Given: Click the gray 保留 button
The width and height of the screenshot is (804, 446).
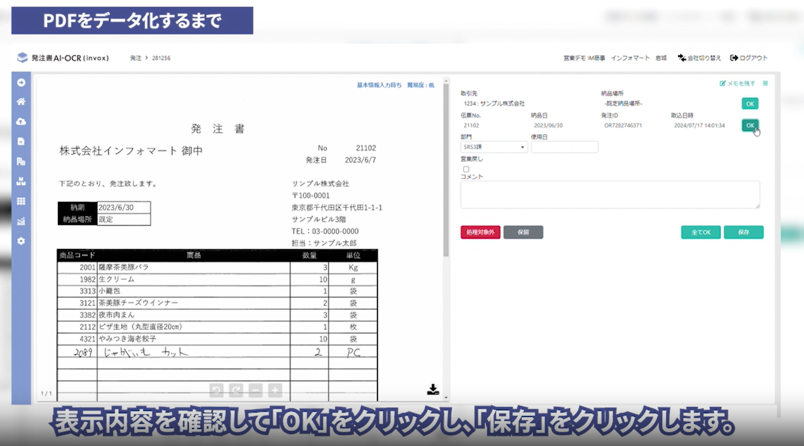Looking at the screenshot, I should [x=523, y=232].
